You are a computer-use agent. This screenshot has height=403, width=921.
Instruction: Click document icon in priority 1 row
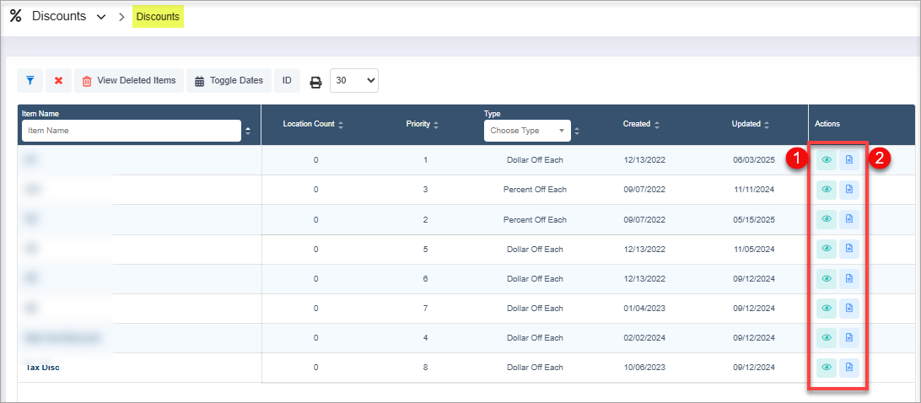tap(849, 159)
